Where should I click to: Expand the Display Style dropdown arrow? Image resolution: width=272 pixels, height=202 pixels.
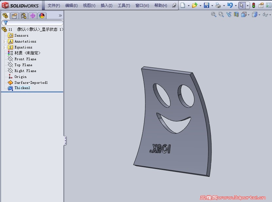[260, 15]
